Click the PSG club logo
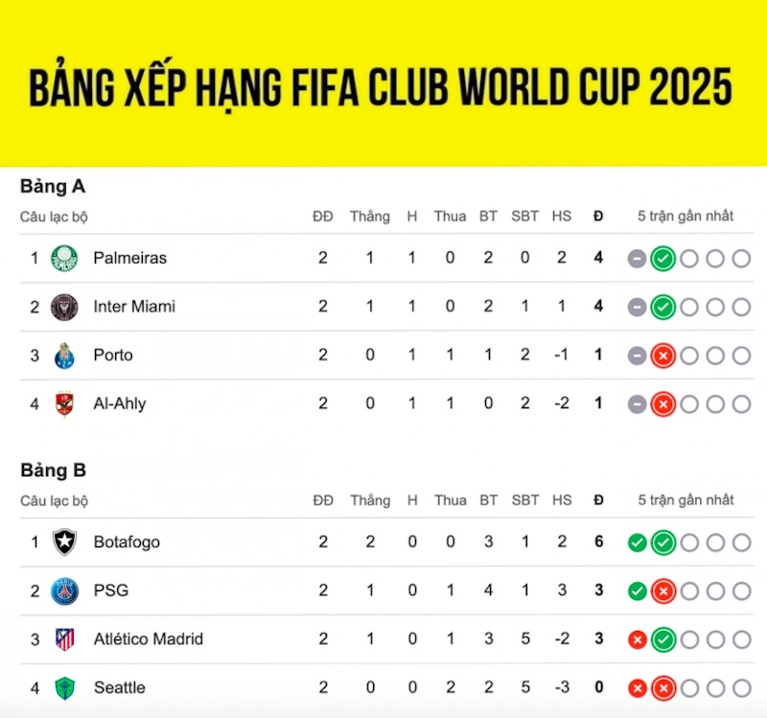This screenshot has width=767, height=718. pos(64,591)
